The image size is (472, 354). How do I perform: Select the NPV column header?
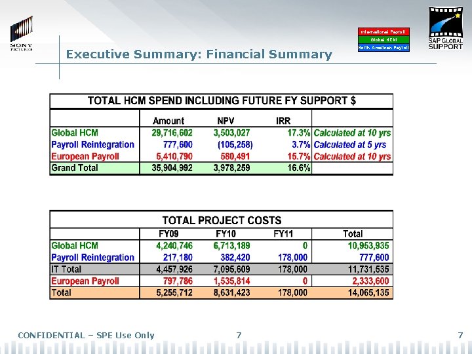pos(226,121)
